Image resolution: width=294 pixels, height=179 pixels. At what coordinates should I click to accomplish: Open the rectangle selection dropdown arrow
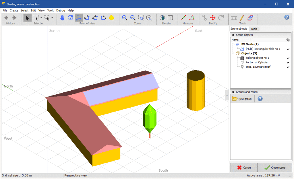[41, 18]
